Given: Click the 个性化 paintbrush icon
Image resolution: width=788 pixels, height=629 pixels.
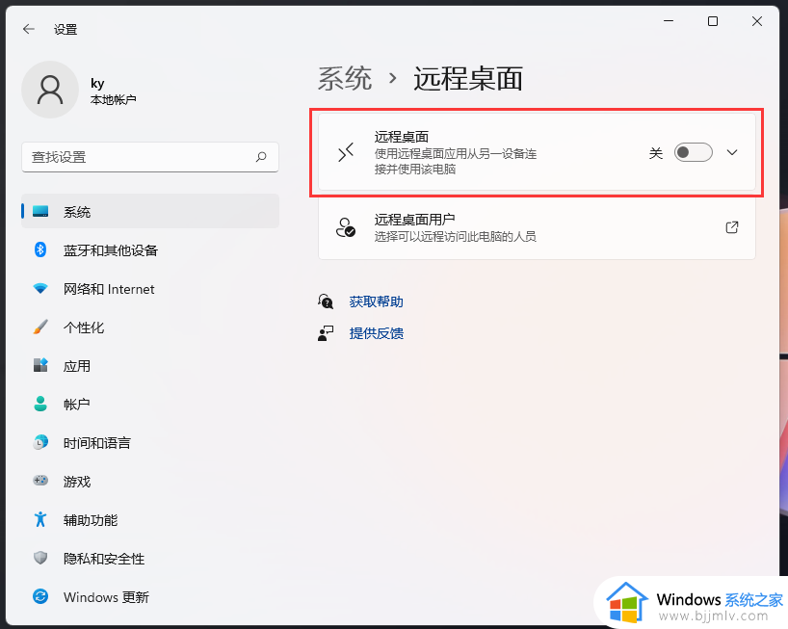Looking at the screenshot, I should point(40,328).
